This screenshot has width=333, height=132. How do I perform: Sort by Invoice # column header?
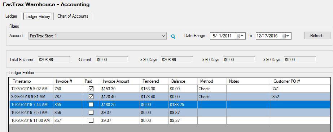[x=67, y=81]
